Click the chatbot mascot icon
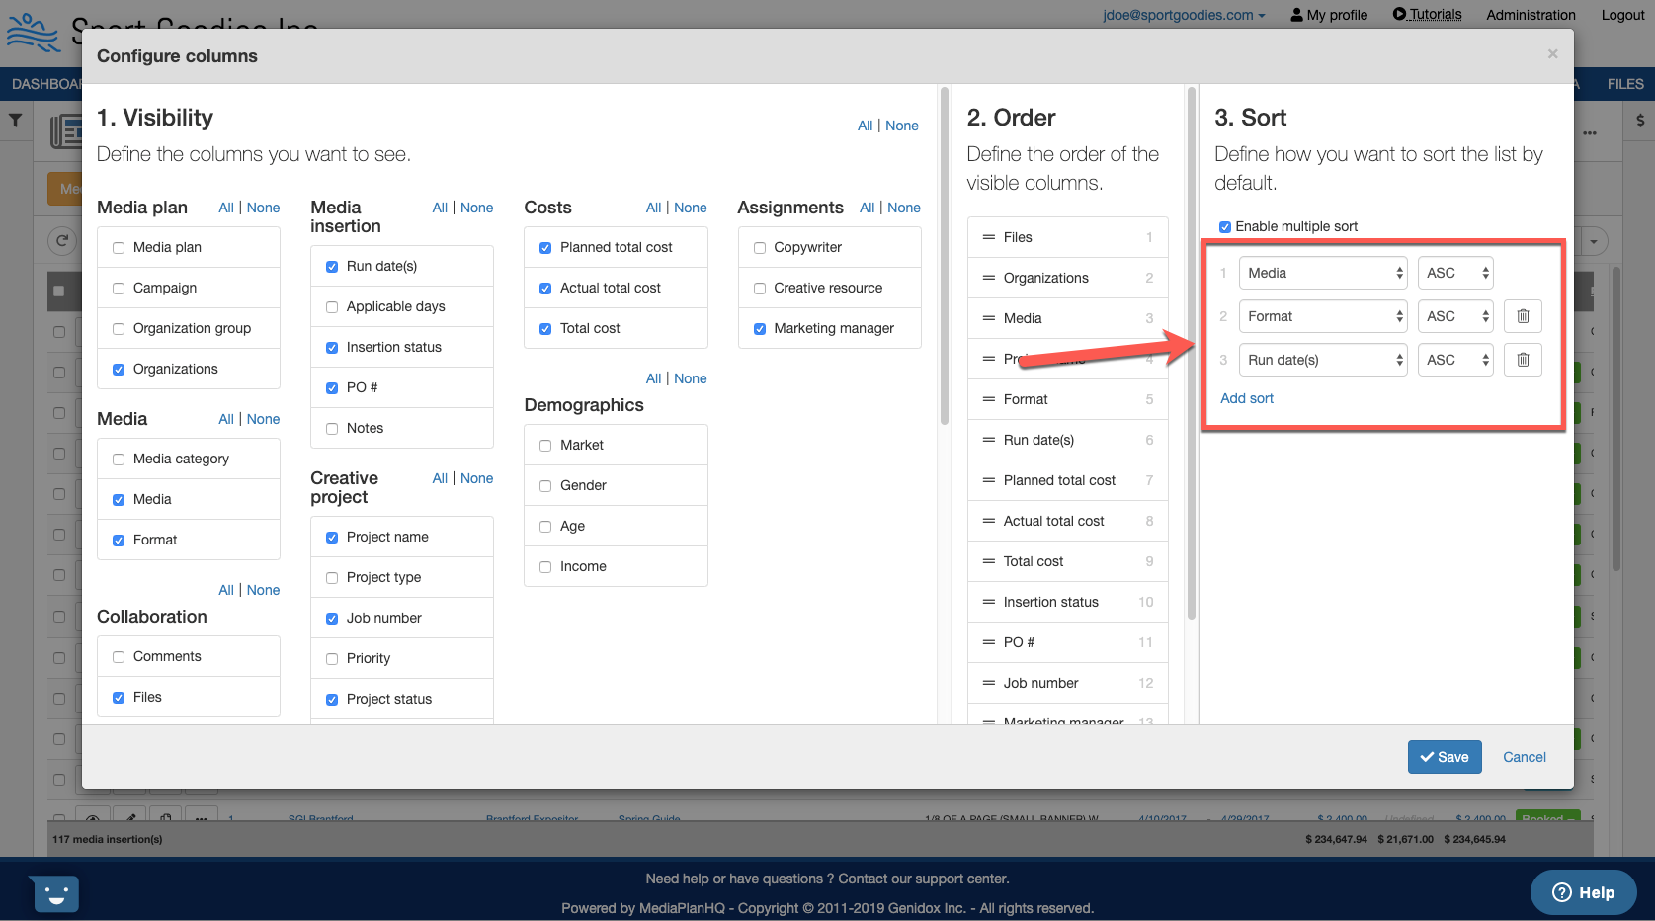This screenshot has width=1655, height=921. coord(54,894)
